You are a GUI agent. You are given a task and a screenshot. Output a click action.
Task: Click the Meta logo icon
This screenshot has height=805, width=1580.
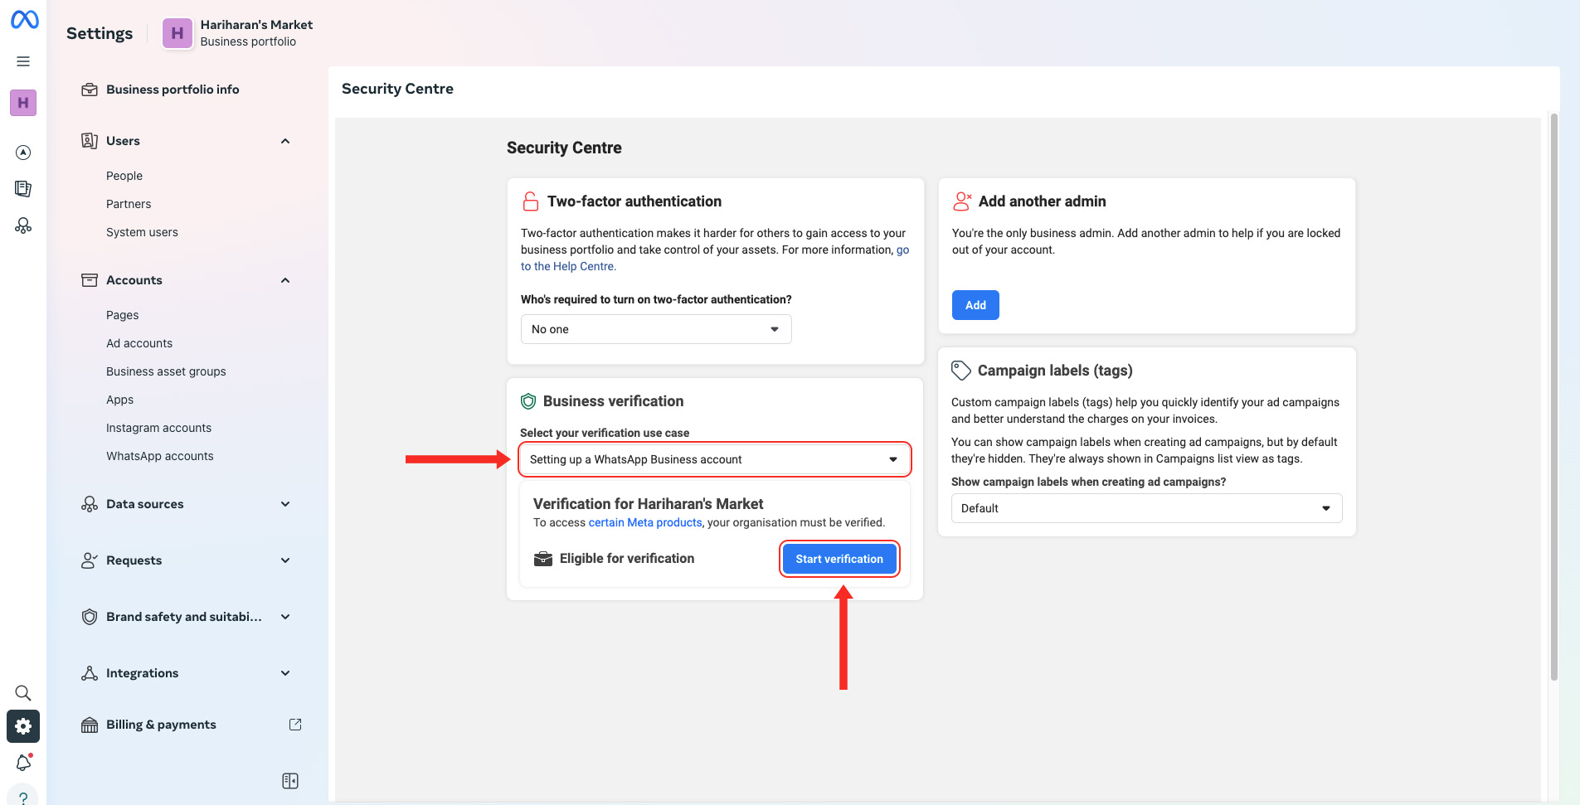point(24,19)
